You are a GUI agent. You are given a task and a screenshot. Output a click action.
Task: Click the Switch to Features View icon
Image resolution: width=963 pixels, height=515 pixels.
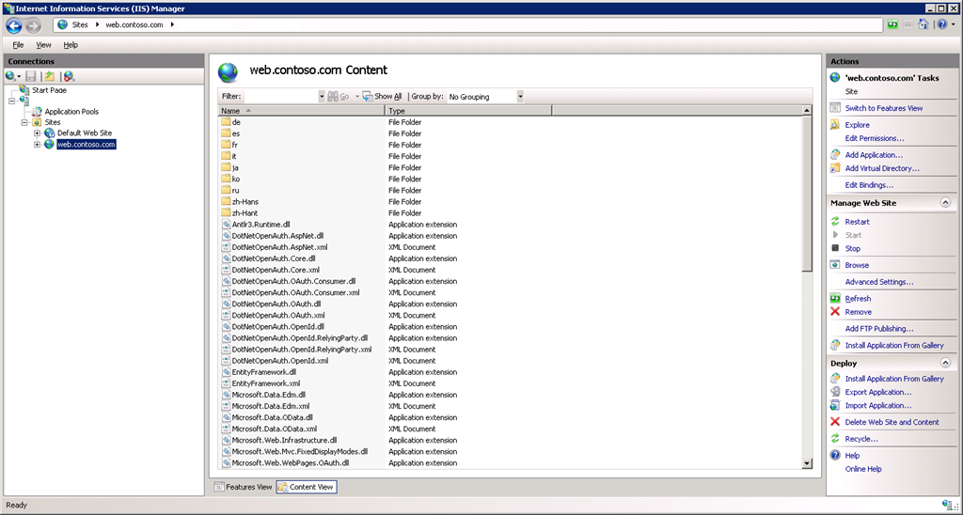point(835,107)
